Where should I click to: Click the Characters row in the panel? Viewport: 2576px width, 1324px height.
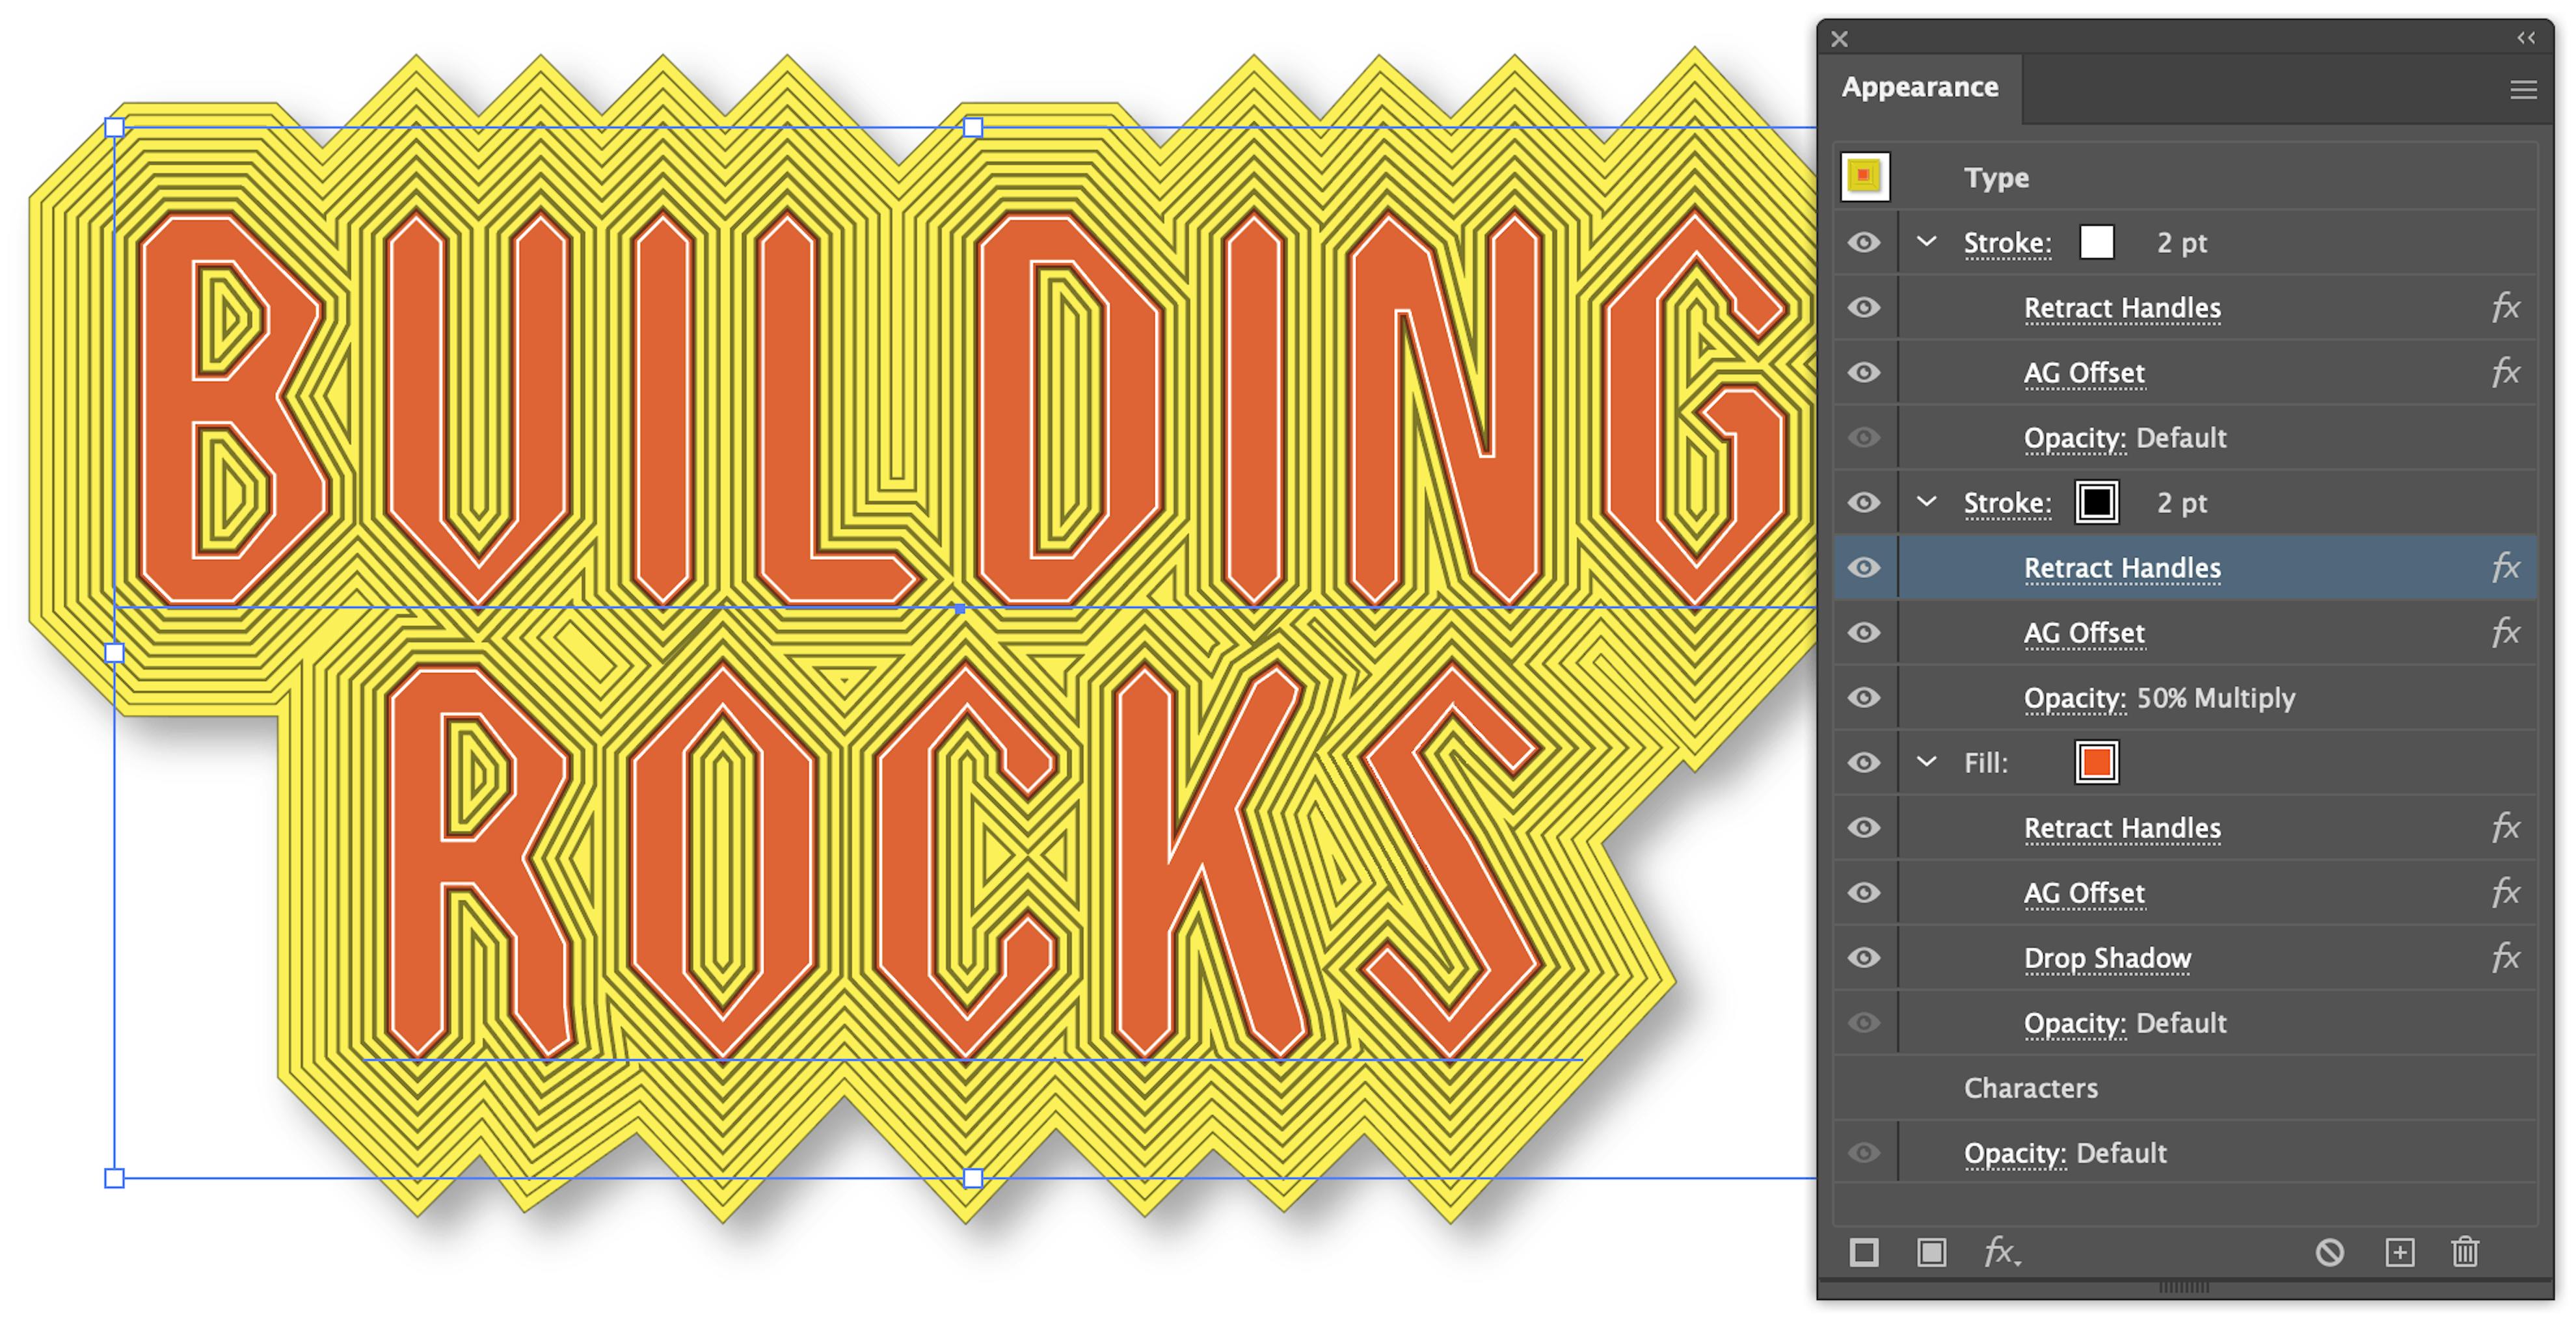tap(2031, 1088)
